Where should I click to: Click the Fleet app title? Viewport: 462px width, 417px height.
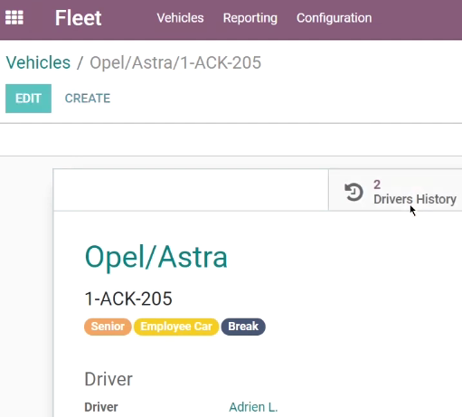(78, 18)
